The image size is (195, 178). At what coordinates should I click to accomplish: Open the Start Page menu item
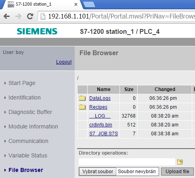tap(22, 83)
